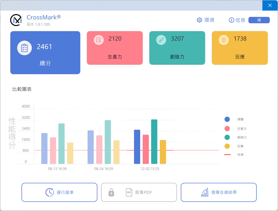
Task: Click the clipboard icon on 總分 card
Action: pos(24,48)
